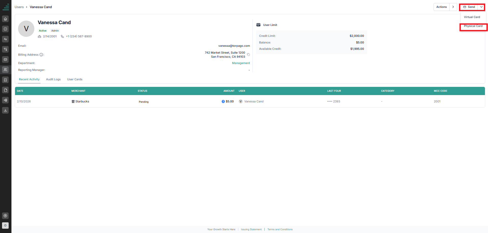The width and height of the screenshot is (488, 233).
Task: Choose Virtual Card from the Send menu
Action: point(472,17)
